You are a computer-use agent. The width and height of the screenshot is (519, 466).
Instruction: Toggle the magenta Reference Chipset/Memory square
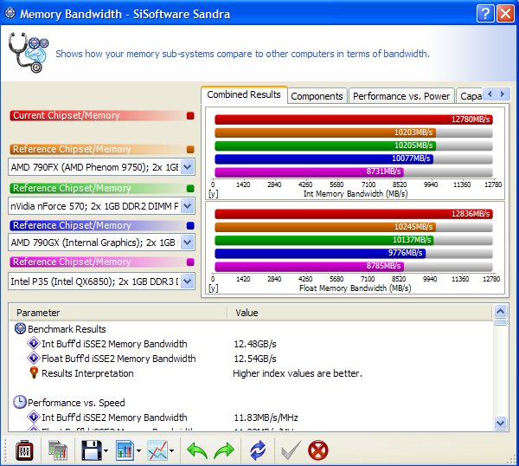click(190, 262)
